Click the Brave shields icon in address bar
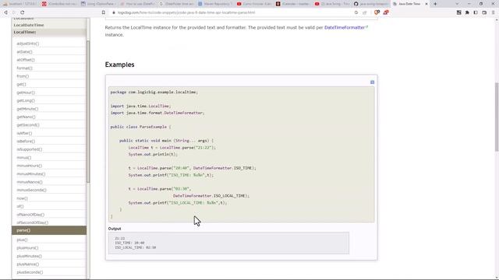The image size is (499, 280). pos(377,12)
